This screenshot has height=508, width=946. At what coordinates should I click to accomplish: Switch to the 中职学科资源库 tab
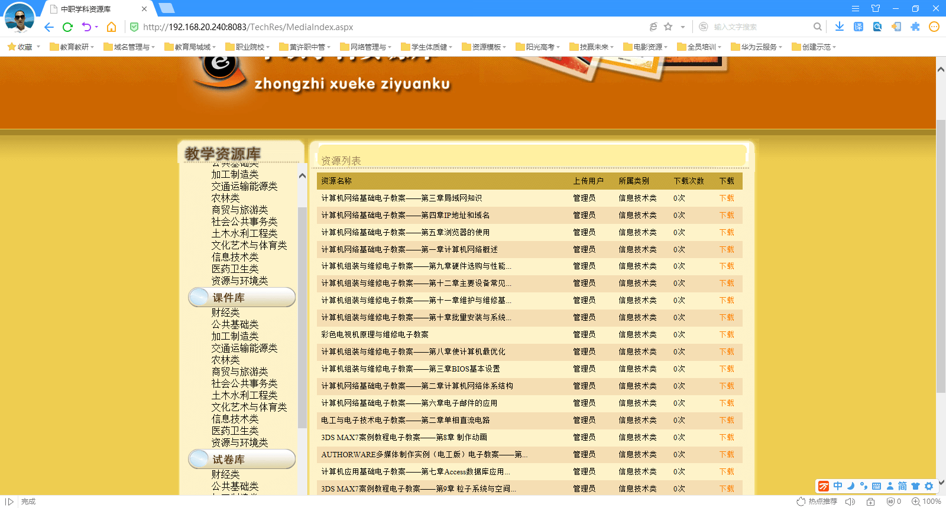coord(95,9)
